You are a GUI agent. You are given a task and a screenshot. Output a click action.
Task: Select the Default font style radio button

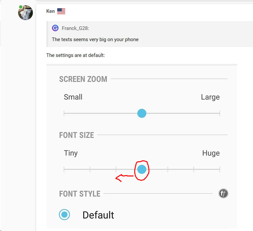click(64, 215)
